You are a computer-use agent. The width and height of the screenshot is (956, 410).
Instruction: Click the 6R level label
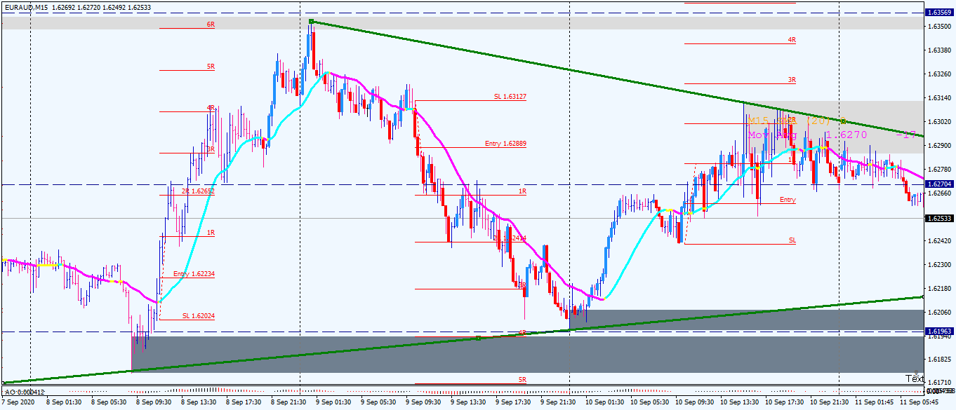[210, 25]
